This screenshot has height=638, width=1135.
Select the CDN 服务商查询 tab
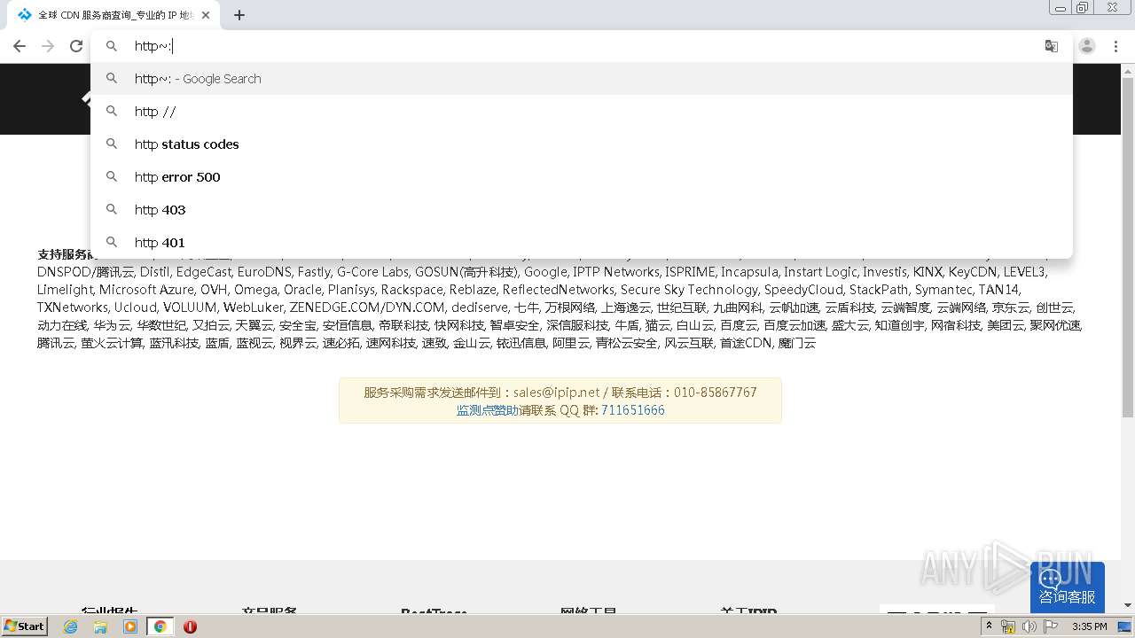(113, 15)
